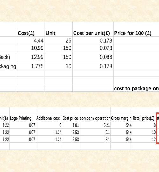
Task: Select the Cost(£) header cell
Action: coord(31,33)
